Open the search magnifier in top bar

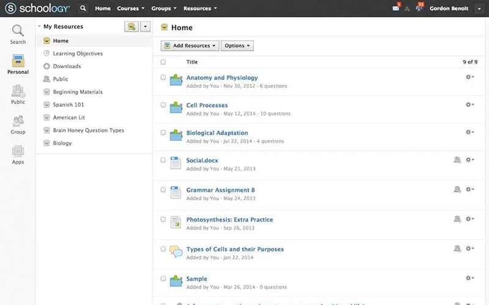coord(83,9)
